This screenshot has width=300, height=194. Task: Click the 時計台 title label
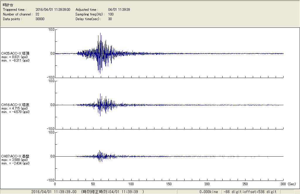(8, 5)
